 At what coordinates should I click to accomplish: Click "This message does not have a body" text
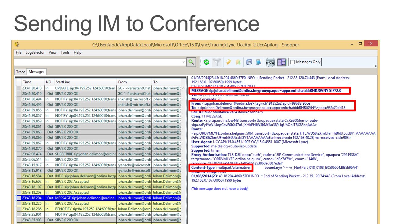point(220,189)
